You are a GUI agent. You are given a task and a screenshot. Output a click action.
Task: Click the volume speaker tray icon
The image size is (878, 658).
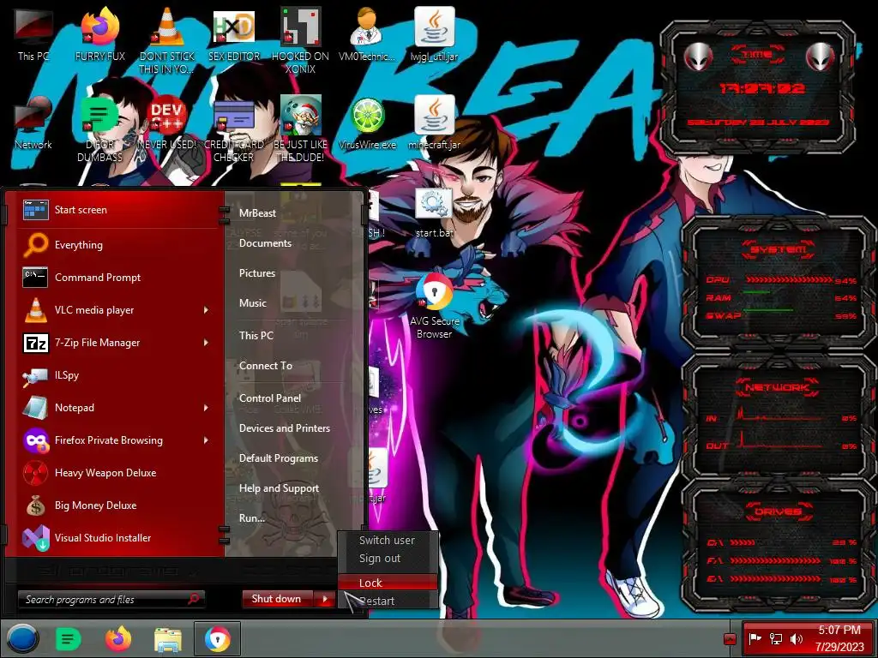[796, 638]
